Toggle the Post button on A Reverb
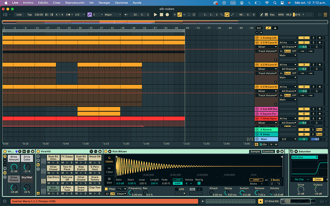This screenshot has height=206, width=330. point(319,130)
